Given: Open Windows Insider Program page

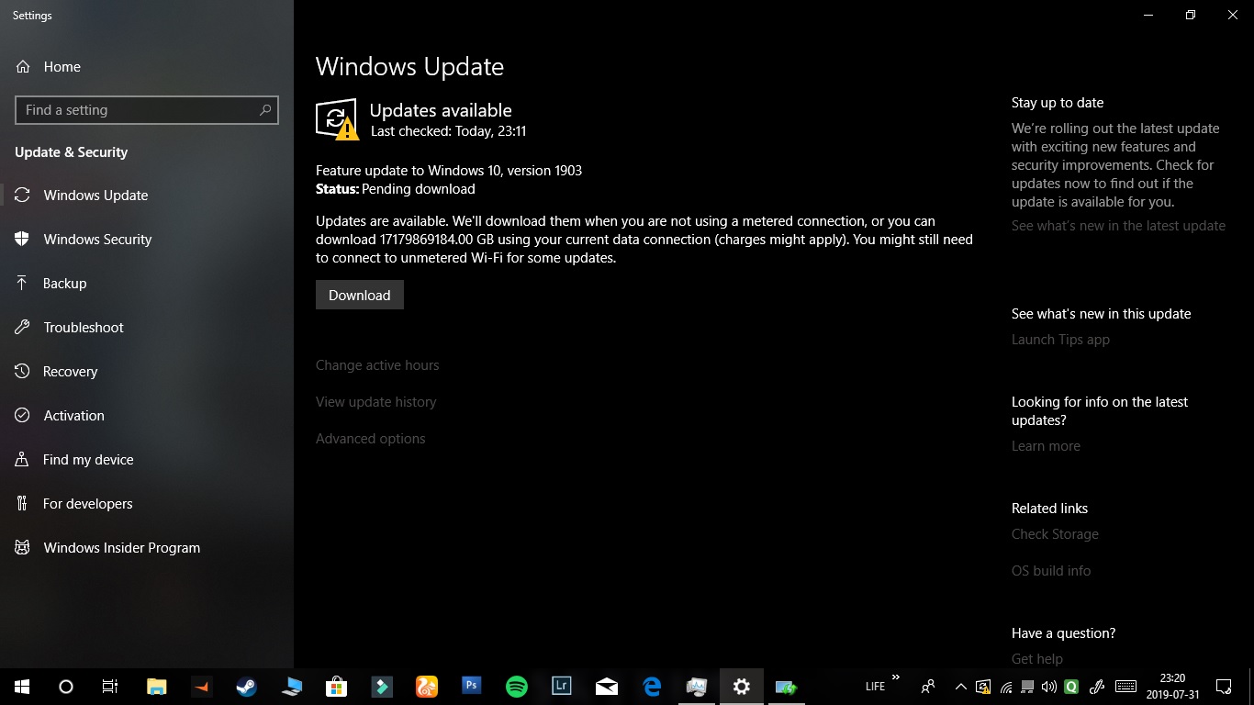Looking at the screenshot, I should point(147,548).
